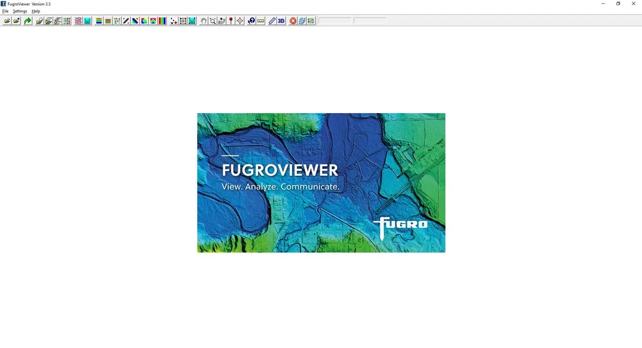Click the question mark pointer icon

252,21
